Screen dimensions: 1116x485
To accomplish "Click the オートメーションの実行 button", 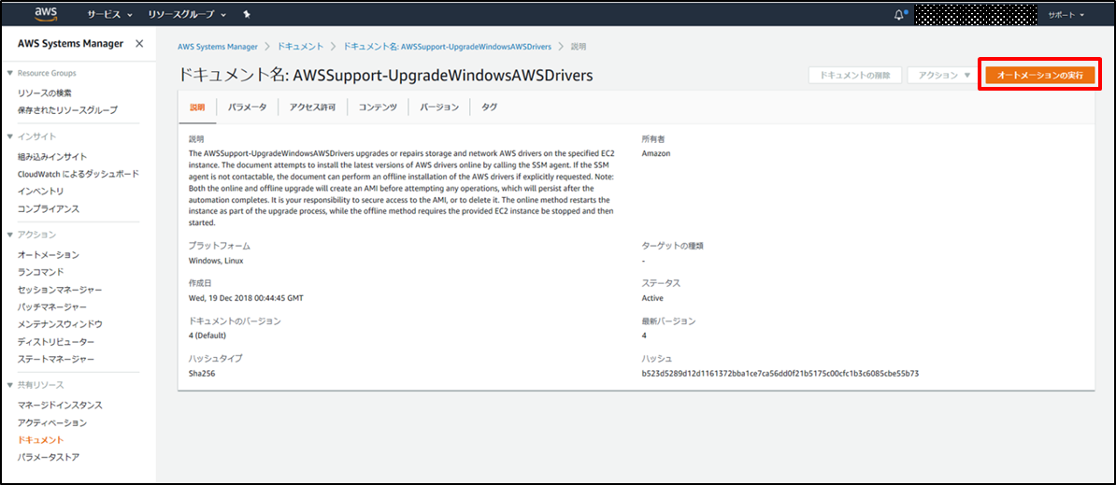I will coord(1039,75).
